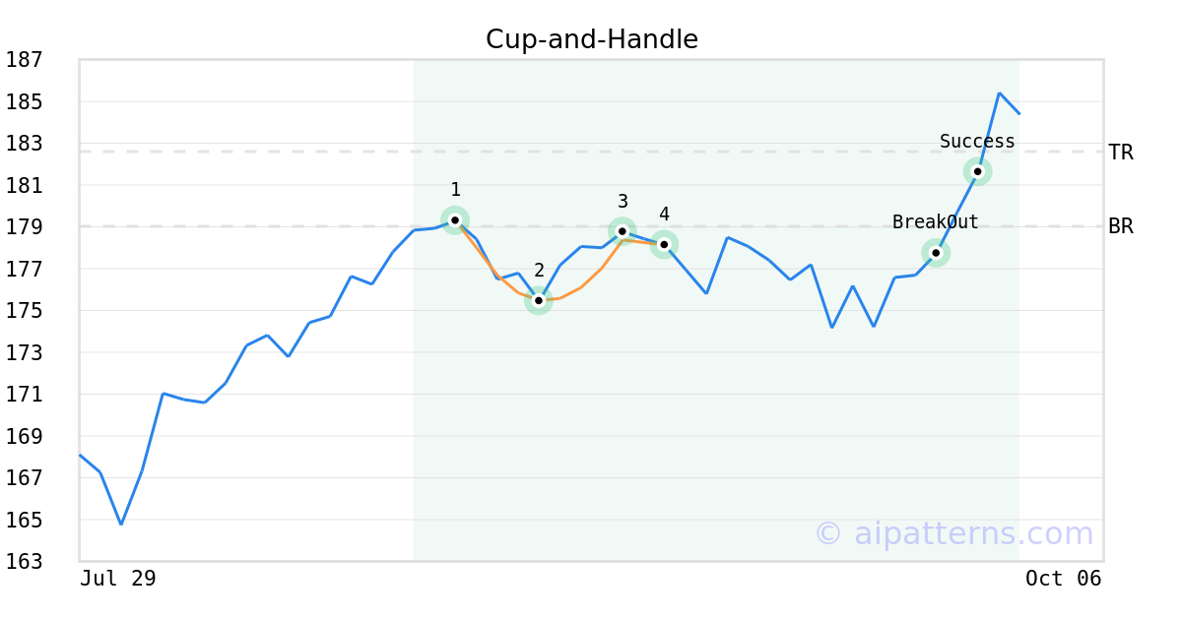Click pattern point marker 1

[455, 220]
